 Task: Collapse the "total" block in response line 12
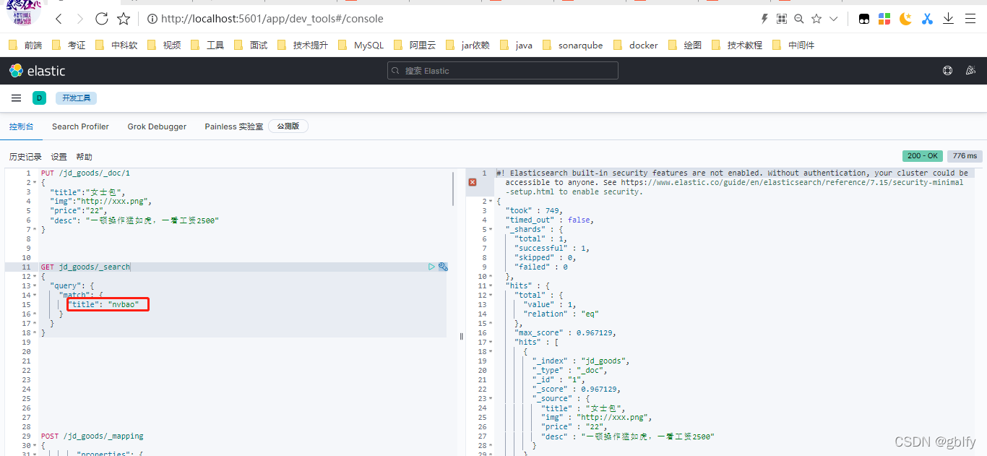491,296
